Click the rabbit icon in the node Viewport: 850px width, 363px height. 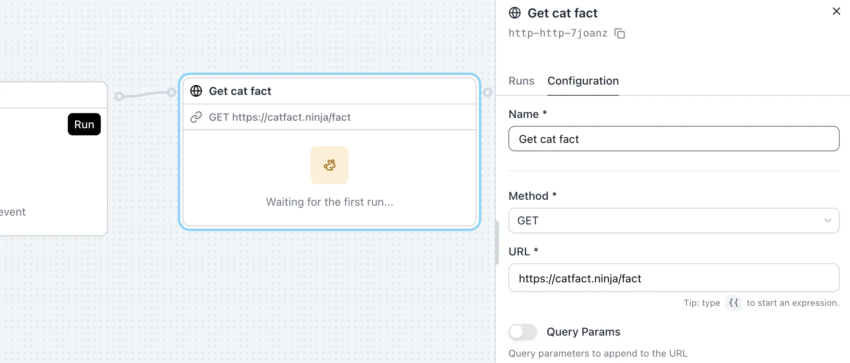coord(329,165)
